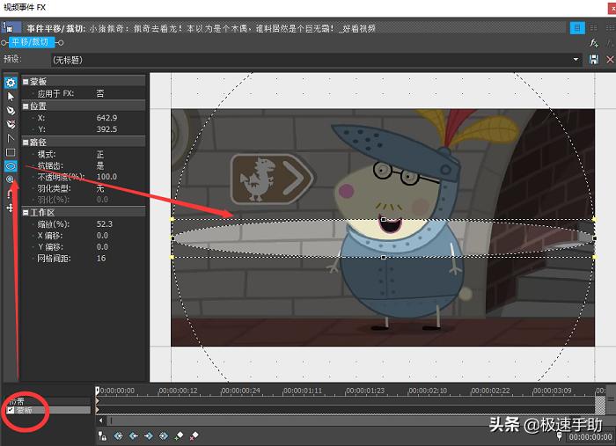This screenshot has height=446, width=616.
Task: Click the 抗锯齿 value 是
Action: click(100, 165)
